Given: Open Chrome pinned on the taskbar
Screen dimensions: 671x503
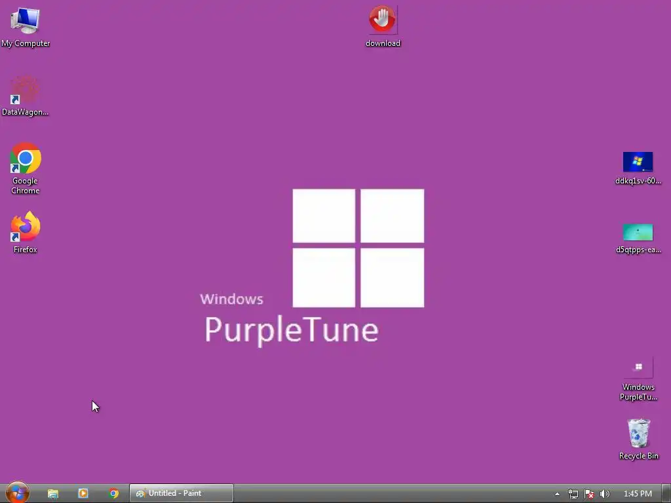Looking at the screenshot, I should [114, 493].
